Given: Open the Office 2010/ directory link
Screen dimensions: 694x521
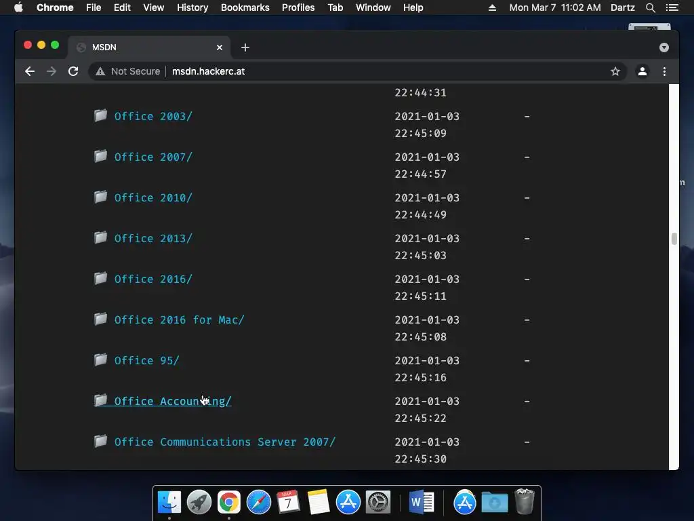Looking at the screenshot, I should coord(153,198).
